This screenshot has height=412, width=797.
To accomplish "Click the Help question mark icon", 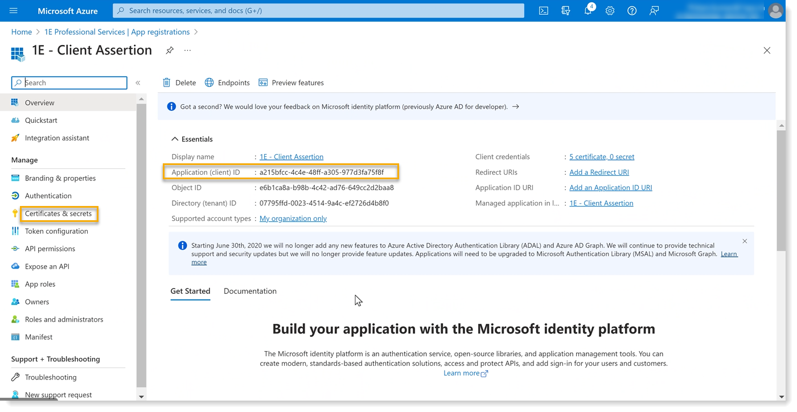I will 632,11.
